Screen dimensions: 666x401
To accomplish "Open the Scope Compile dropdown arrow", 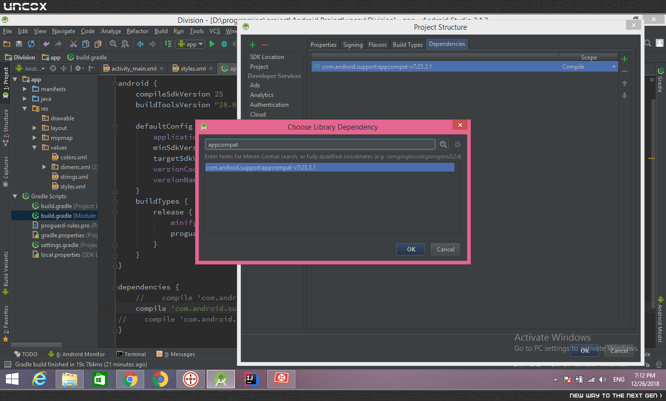I will [614, 67].
